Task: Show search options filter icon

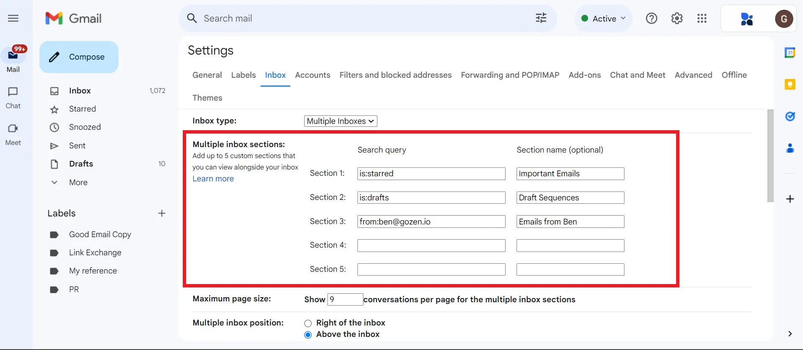Action: tap(541, 18)
